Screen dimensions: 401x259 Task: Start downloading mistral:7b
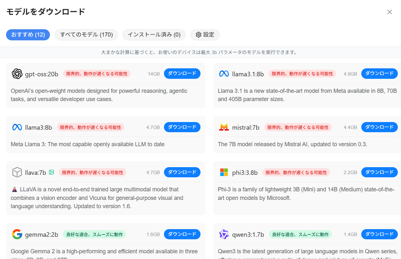click(x=379, y=127)
